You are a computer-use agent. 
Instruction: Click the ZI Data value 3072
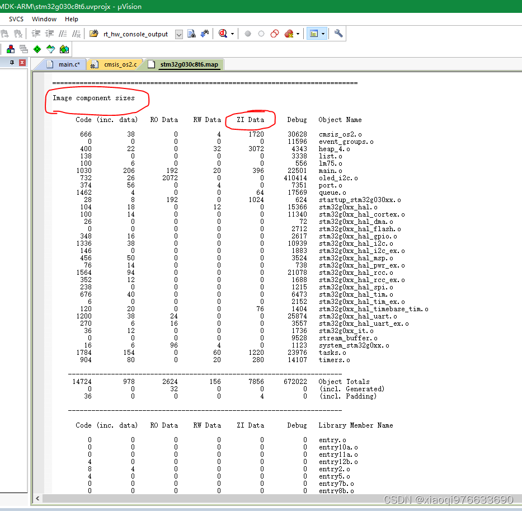pyautogui.click(x=256, y=148)
